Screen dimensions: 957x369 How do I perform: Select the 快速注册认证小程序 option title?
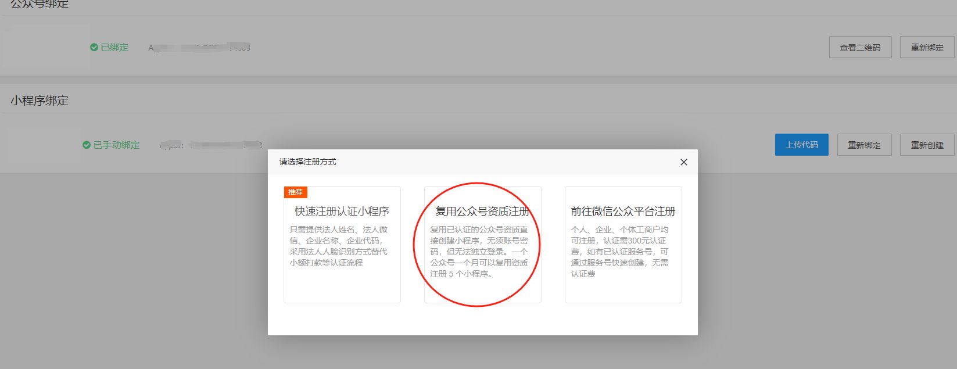(x=342, y=212)
